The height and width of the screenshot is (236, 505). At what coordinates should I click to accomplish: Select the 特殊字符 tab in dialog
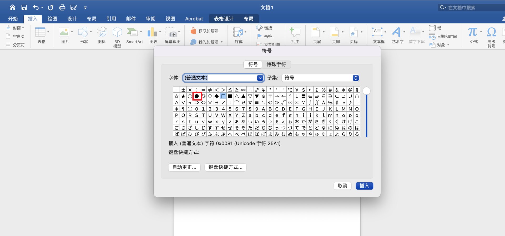[x=276, y=64]
